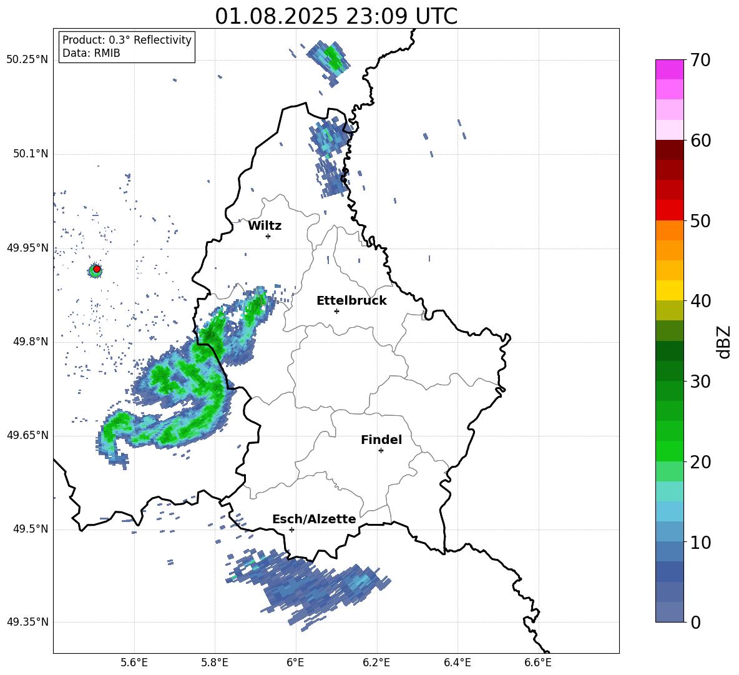Screen dimensions: 739x675
Task: Click the 70 tick on colorbar
Action: pyautogui.click(x=700, y=61)
